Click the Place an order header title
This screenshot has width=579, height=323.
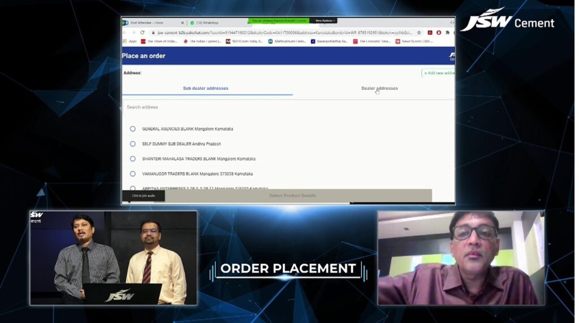pyautogui.click(x=144, y=56)
